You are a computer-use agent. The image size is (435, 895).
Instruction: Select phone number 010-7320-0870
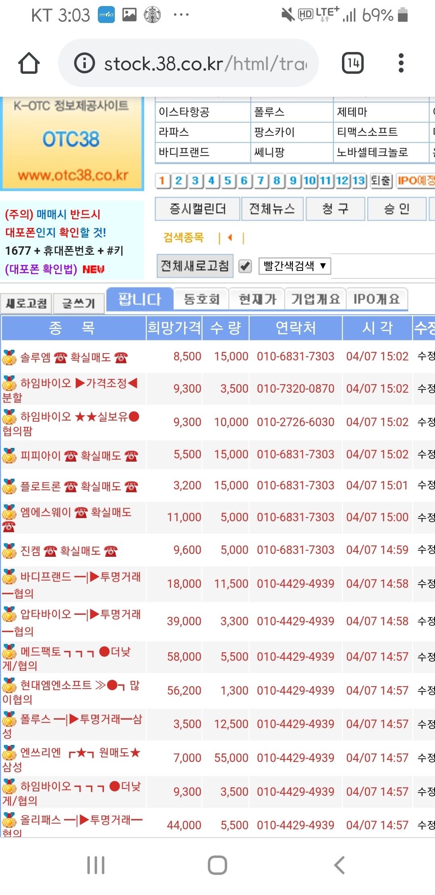tap(296, 389)
